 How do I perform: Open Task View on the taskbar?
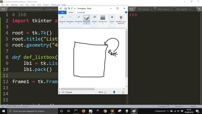68,111
